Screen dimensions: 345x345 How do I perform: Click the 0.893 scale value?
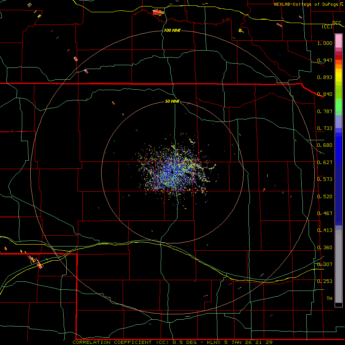pyautogui.click(x=325, y=77)
